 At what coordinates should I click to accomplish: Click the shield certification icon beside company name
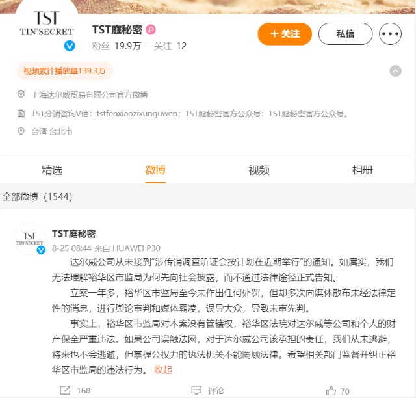(21, 94)
